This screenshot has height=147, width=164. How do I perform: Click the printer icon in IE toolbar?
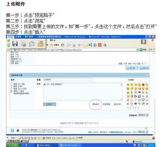point(74,45)
